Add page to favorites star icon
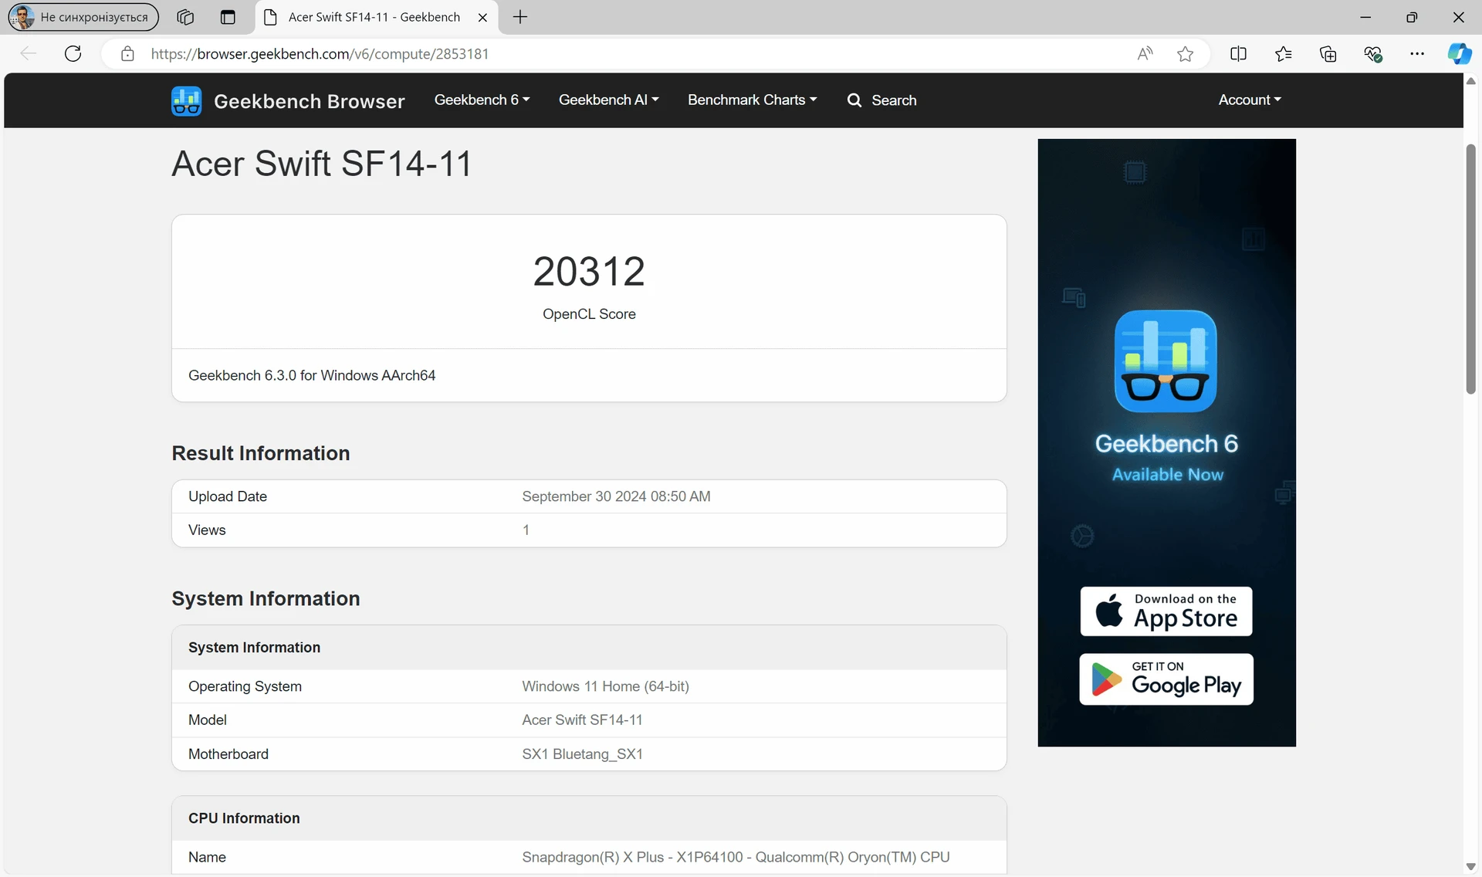This screenshot has width=1482, height=877. click(x=1186, y=53)
